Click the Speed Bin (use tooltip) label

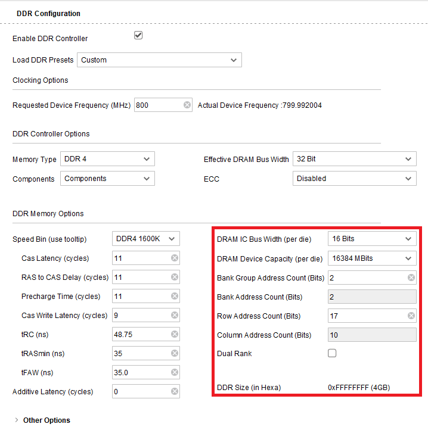click(x=49, y=239)
